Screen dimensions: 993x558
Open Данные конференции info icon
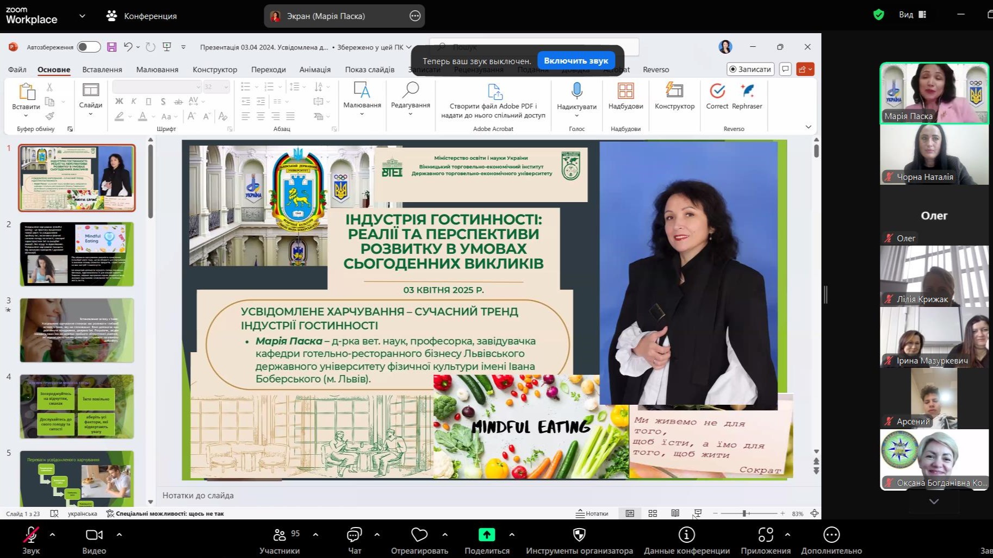point(686,535)
